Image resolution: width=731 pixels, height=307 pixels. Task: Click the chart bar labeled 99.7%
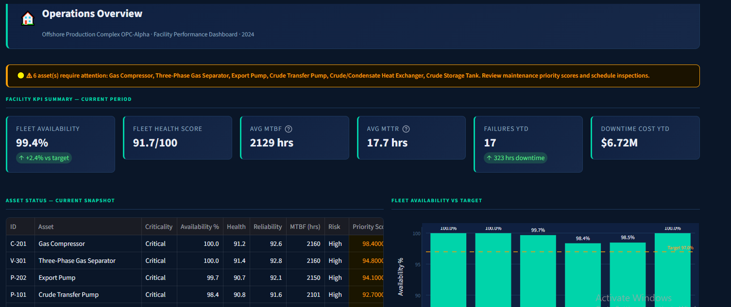(x=538, y=271)
